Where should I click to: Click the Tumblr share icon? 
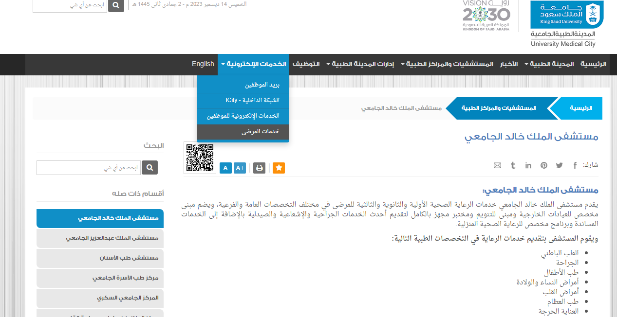coord(513,165)
